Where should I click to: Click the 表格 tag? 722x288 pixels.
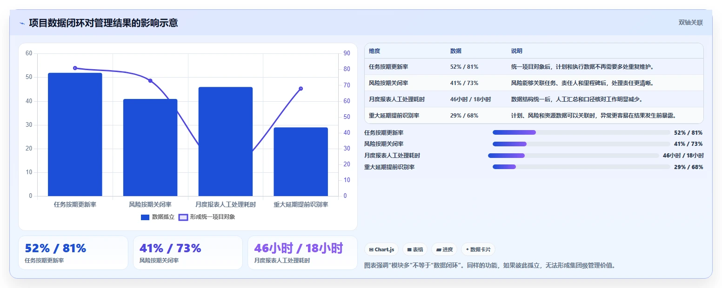(x=415, y=249)
